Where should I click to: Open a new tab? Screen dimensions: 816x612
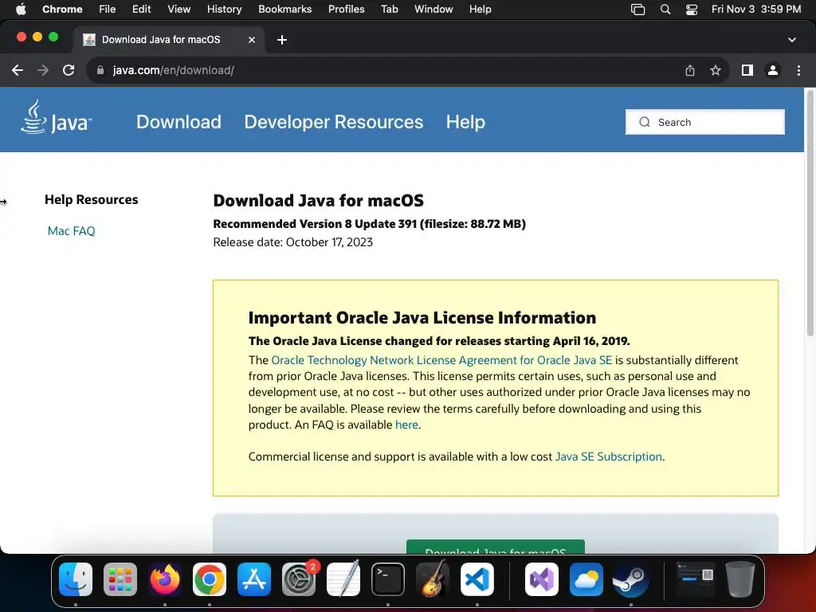coord(282,40)
